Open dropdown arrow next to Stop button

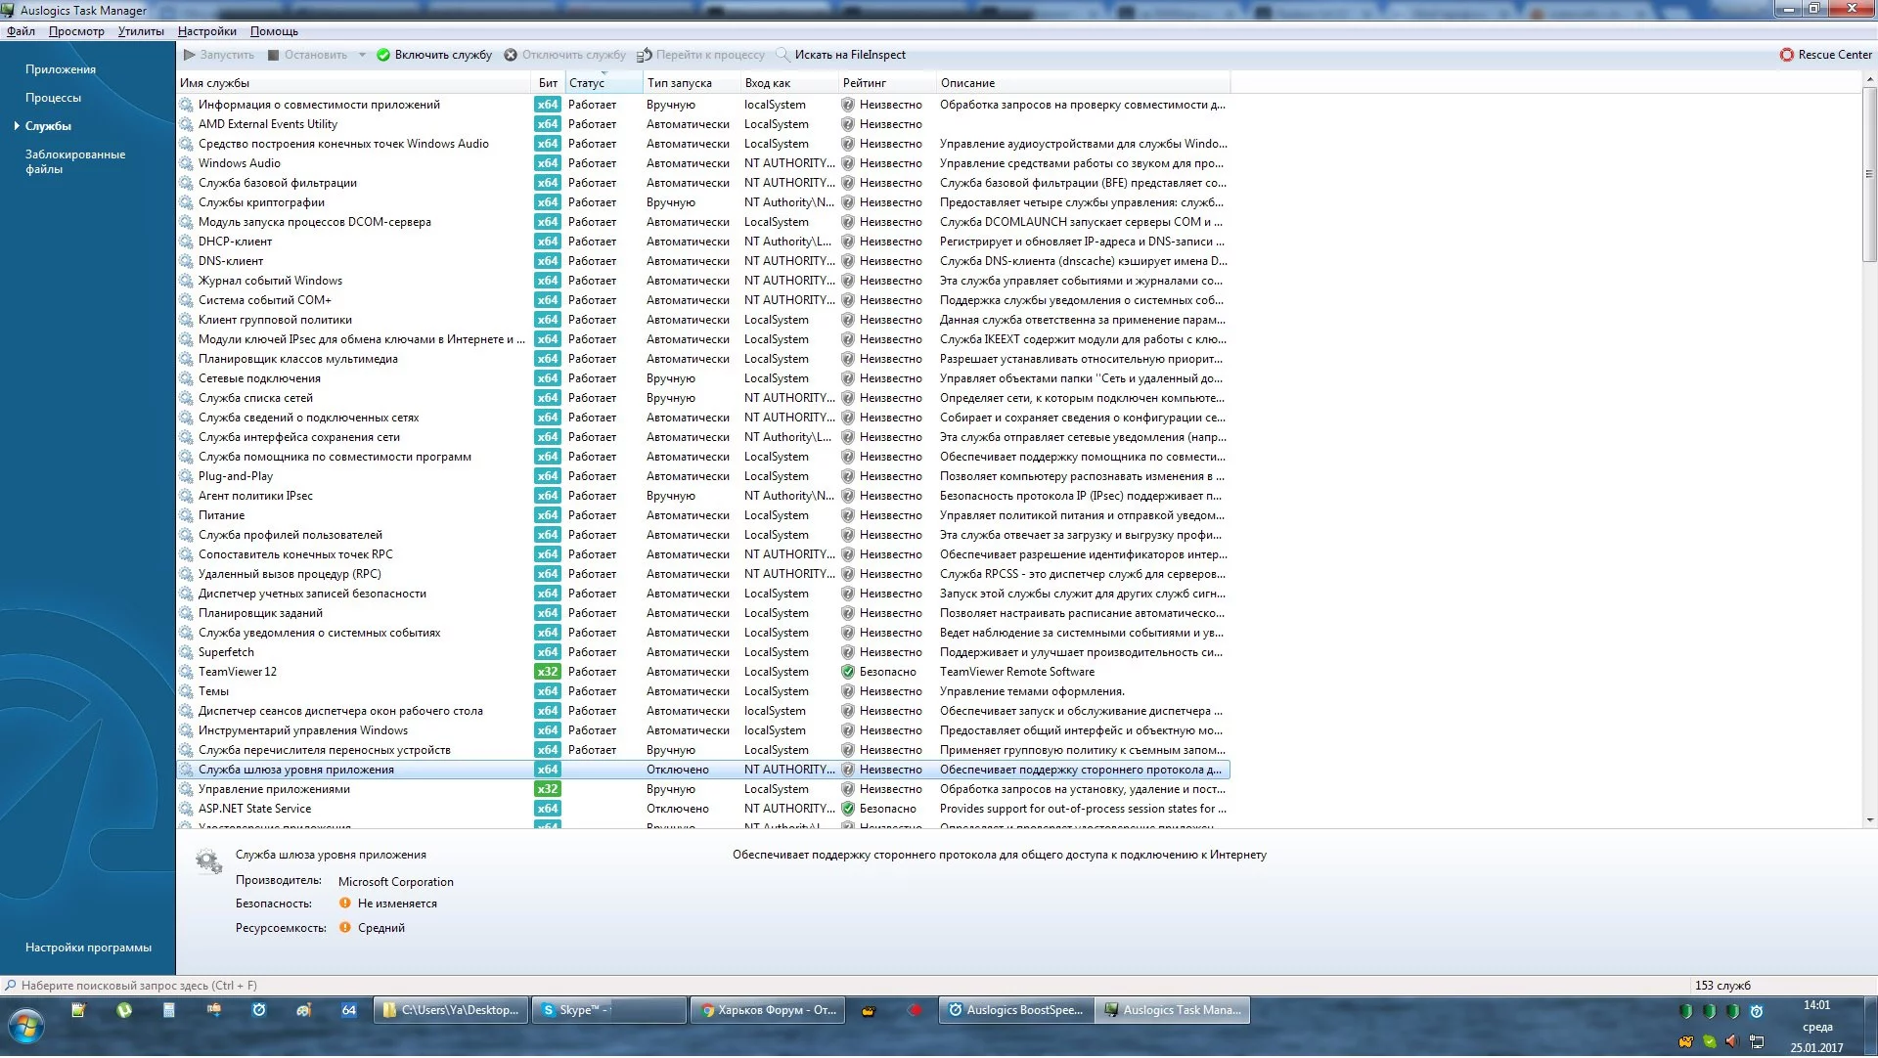(362, 56)
